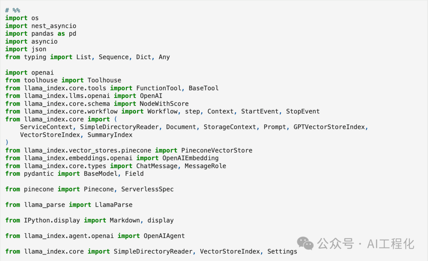The height and width of the screenshot is (261, 428).
Task: Click 'OpenAIAgent' import name
Action: coord(164,236)
